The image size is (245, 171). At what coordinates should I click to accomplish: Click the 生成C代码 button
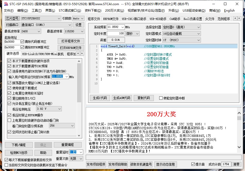point(100,98)
